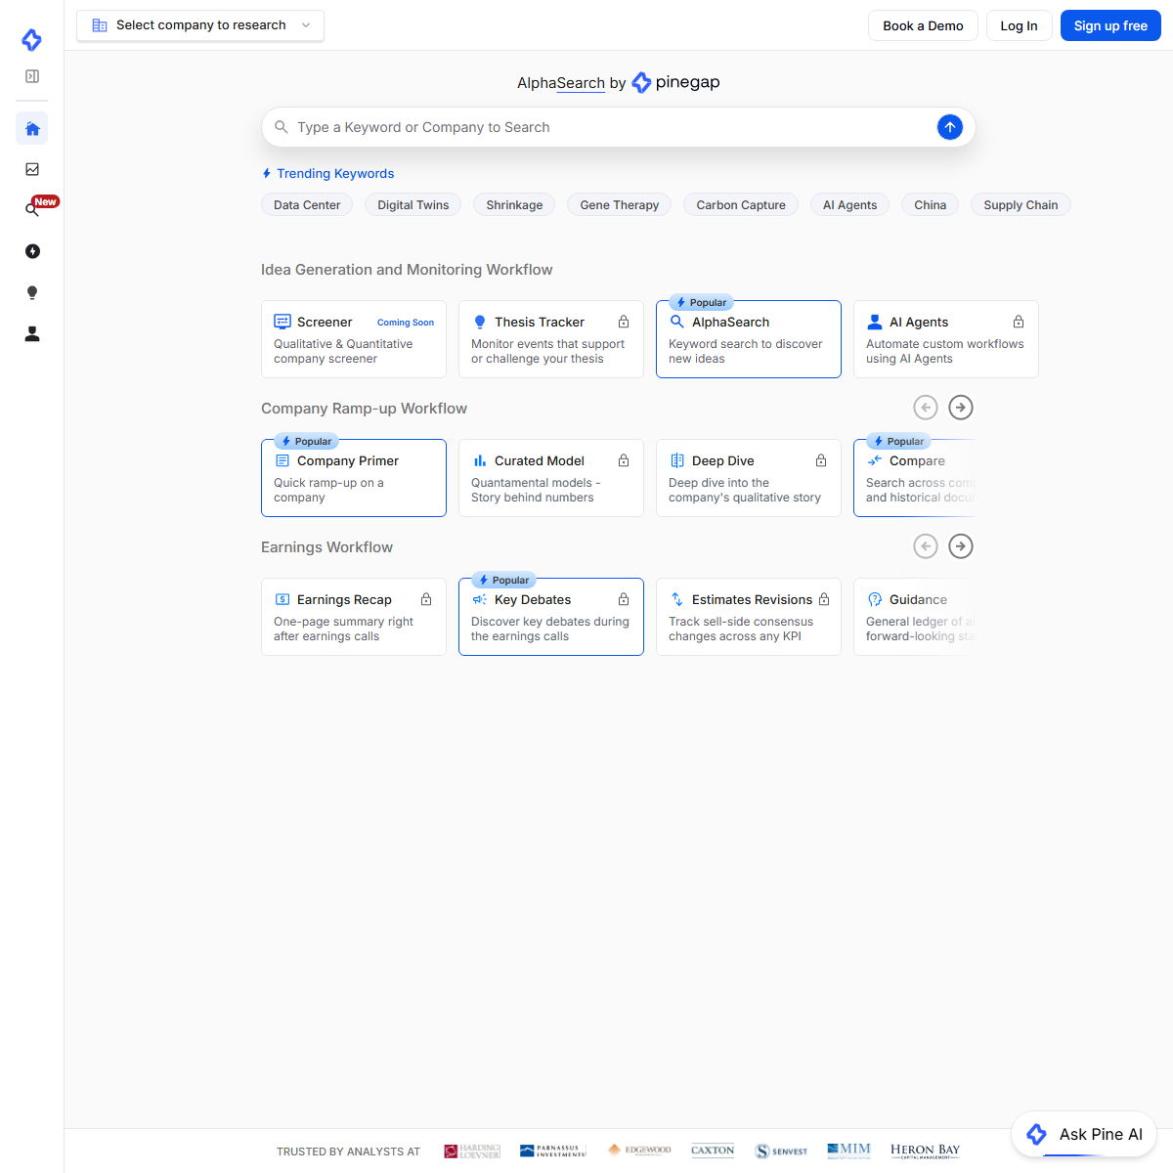
Task: Click the lock icon on Deep Dive
Action: coord(821,460)
